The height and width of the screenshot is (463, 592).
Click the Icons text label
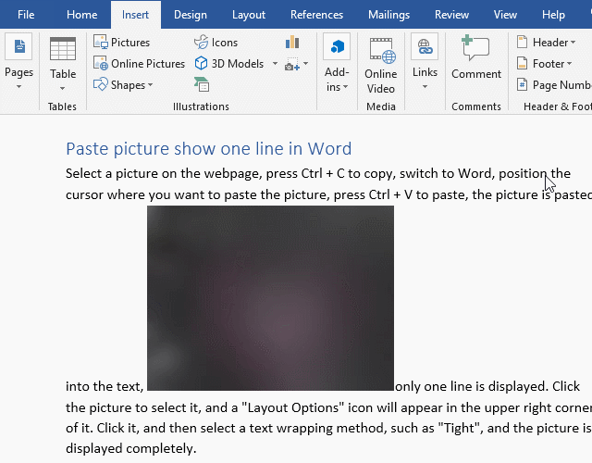pyautogui.click(x=224, y=43)
